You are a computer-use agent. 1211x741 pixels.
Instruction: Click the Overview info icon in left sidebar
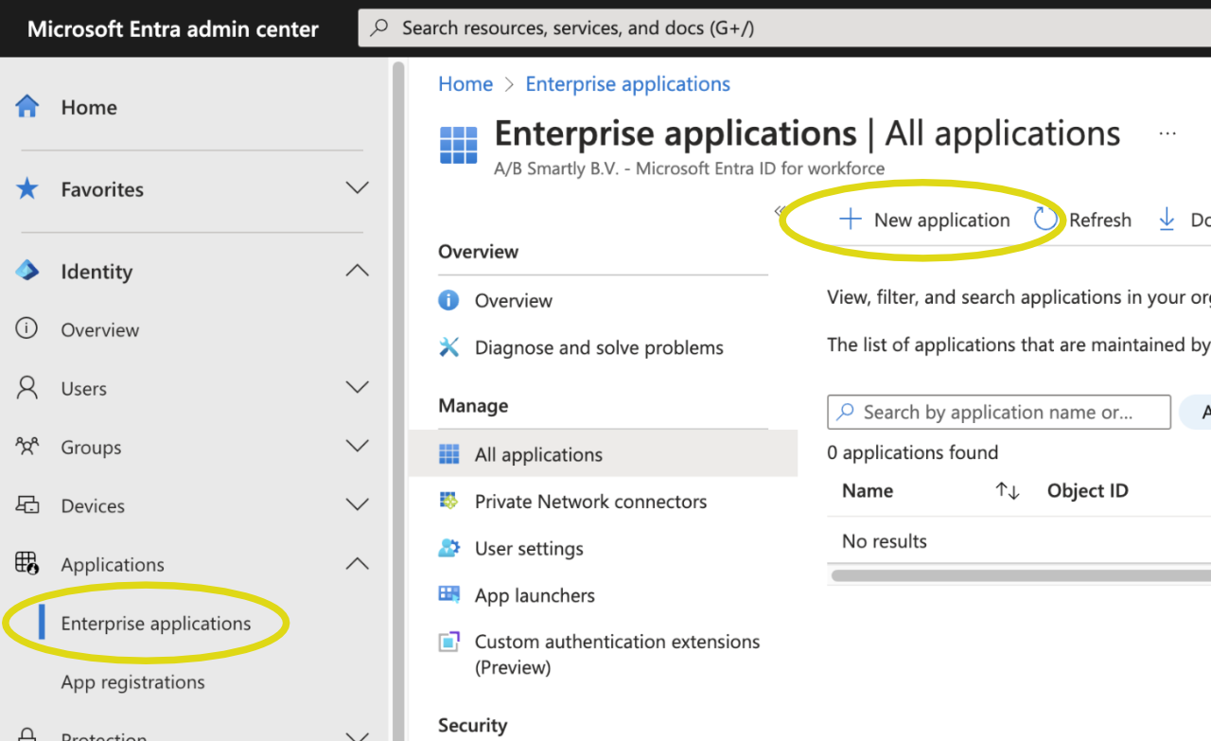[26, 329]
